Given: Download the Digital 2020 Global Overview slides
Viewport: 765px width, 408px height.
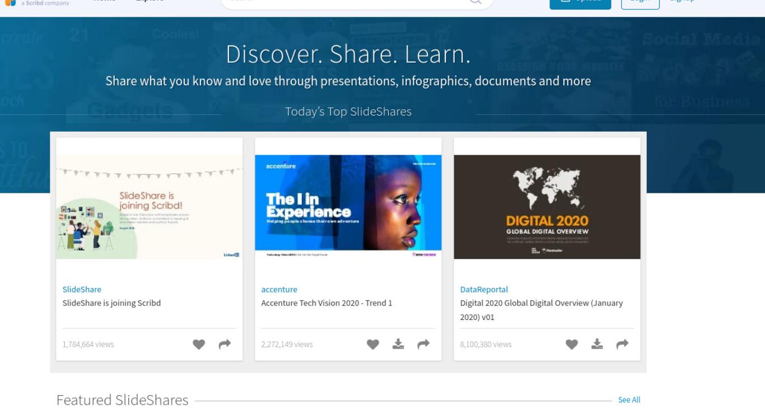Looking at the screenshot, I should (597, 344).
